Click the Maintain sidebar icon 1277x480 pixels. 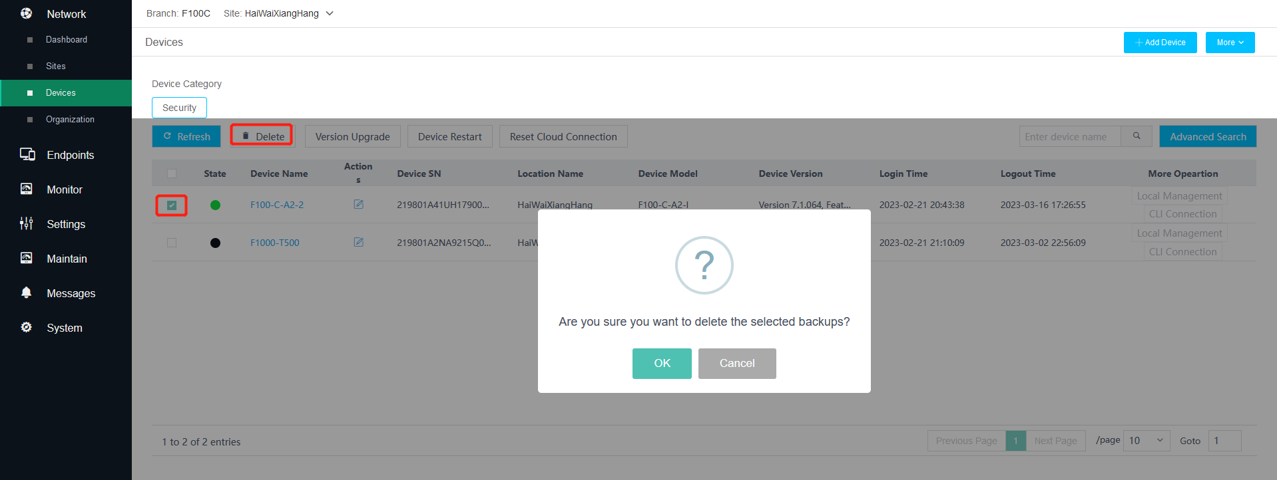click(27, 258)
